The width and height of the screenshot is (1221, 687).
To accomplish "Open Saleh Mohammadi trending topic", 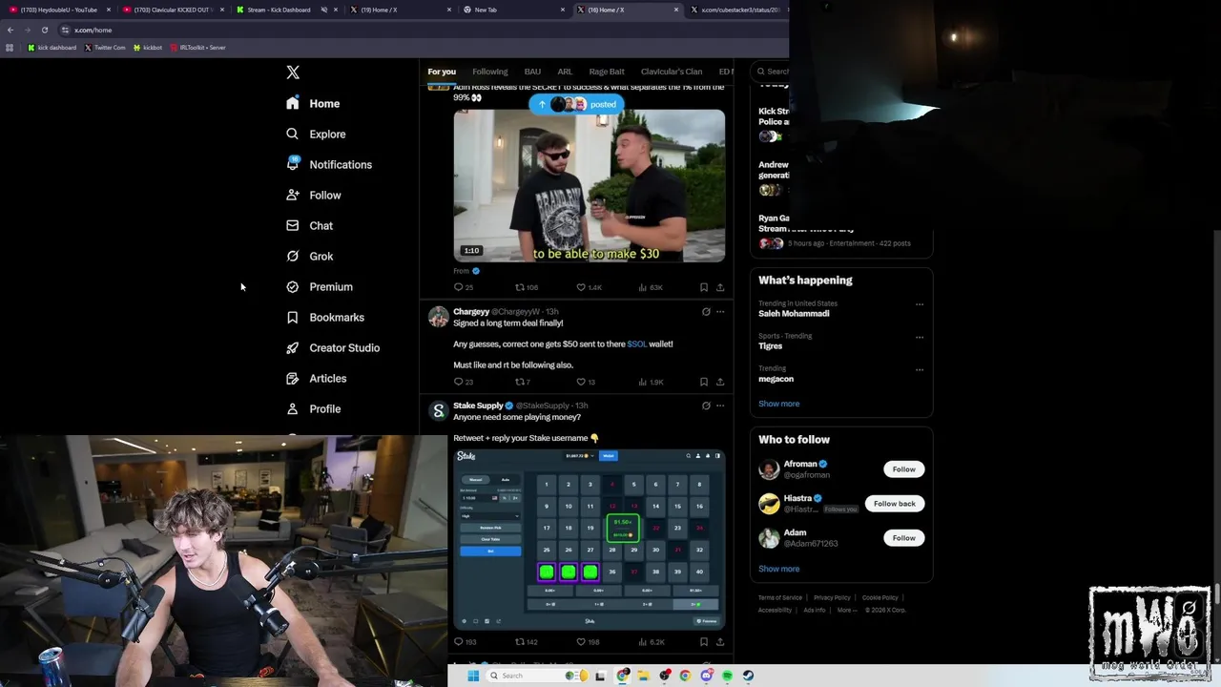I will [x=794, y=313].
